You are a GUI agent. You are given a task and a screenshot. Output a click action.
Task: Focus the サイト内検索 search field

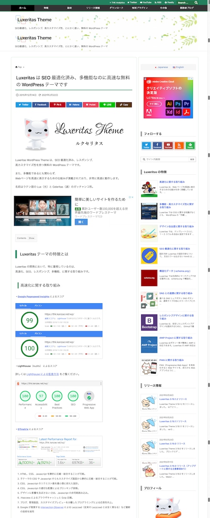(x=165, y=159)
